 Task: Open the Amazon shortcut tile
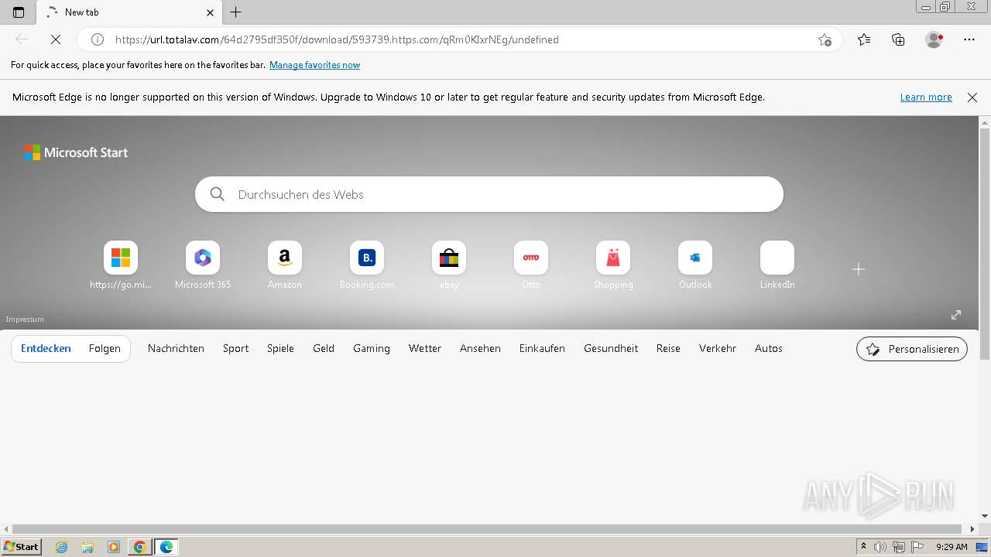pyautogui.click(x=285, y=265)
